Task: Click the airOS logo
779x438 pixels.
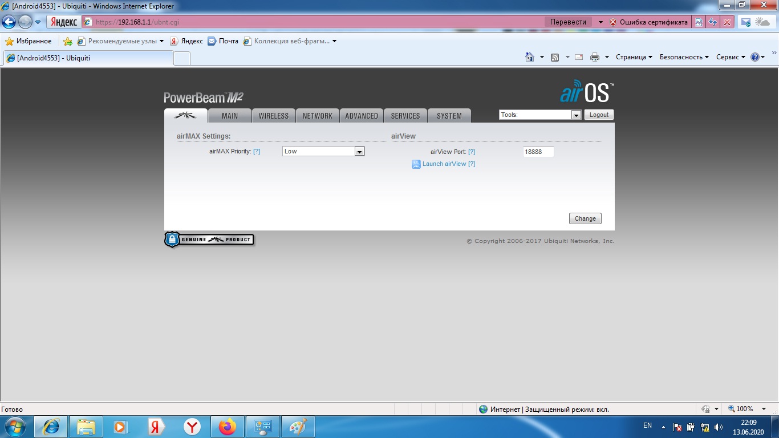Action: pos(587,91)
